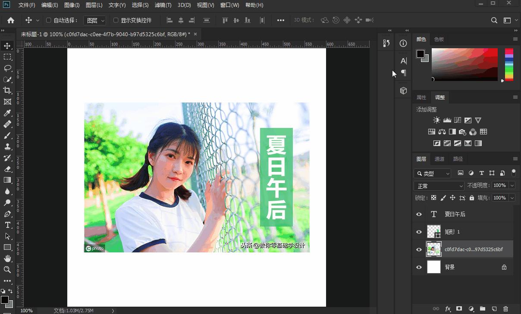Pick a color from the color ramp

464,65
